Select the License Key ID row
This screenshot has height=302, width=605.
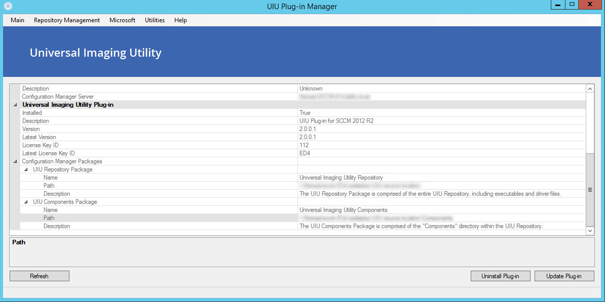[x=152, y=145]
